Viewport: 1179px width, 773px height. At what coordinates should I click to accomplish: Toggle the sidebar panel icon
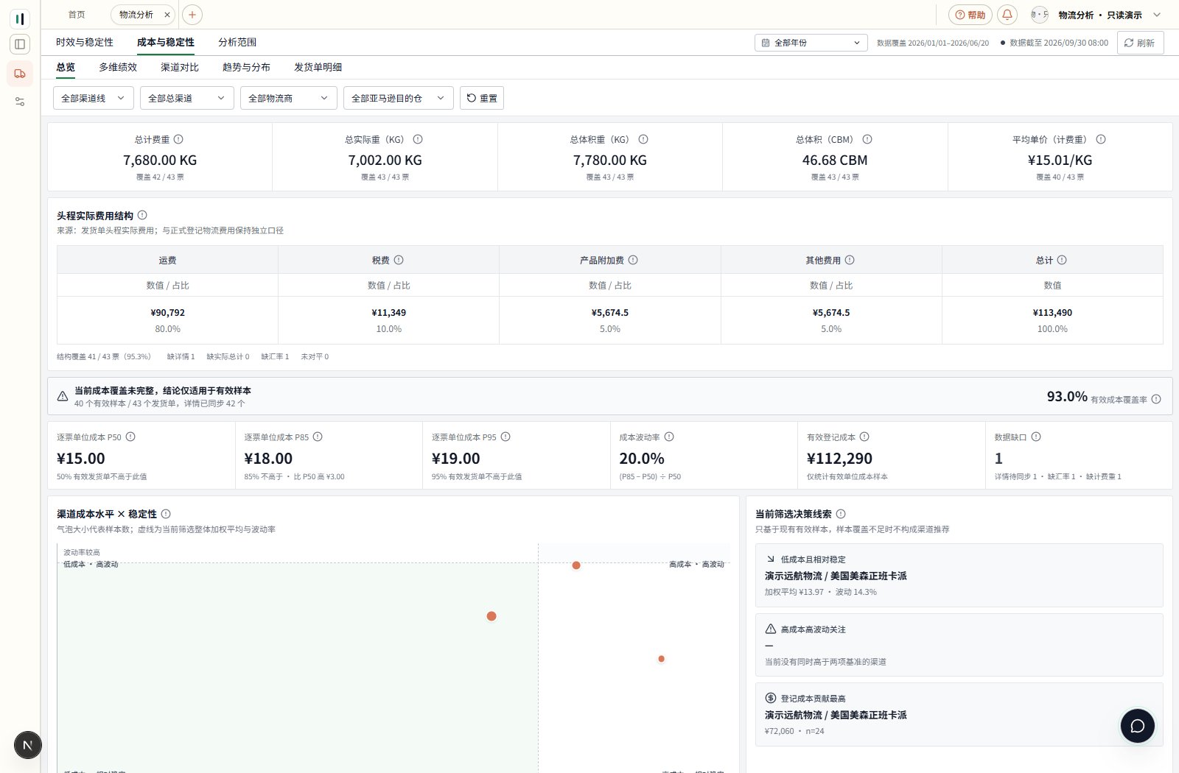pos(20,44)
